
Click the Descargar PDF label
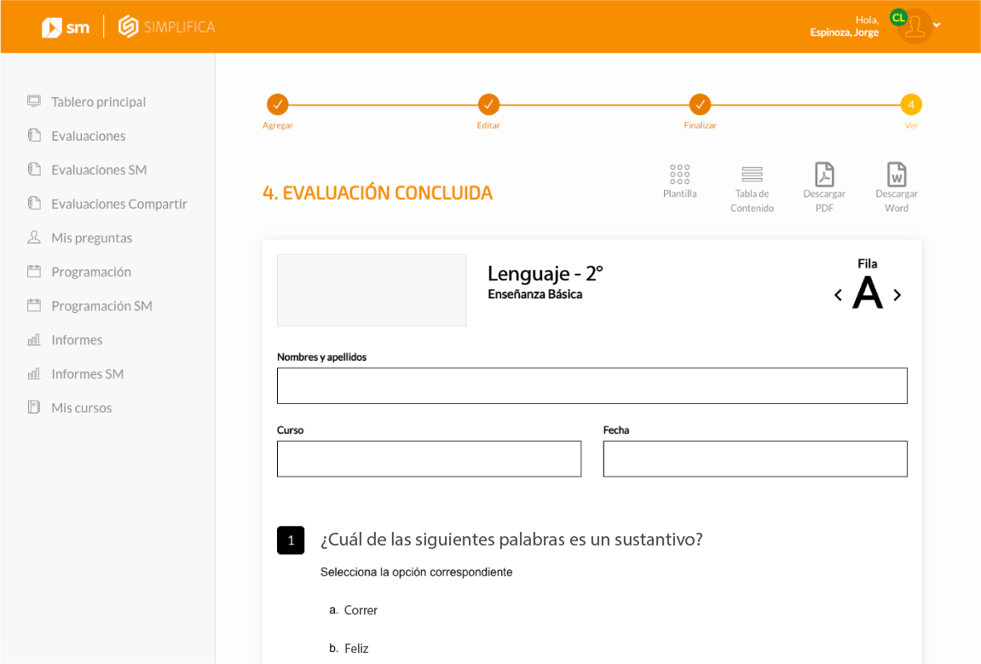pos(824,201)
